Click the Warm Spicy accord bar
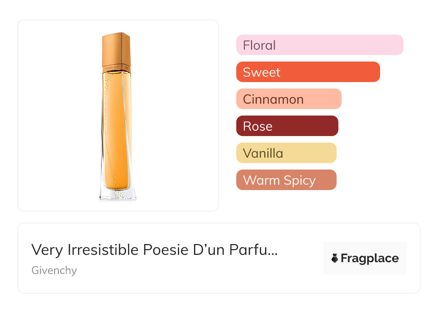438x311 pixels. 286,180
